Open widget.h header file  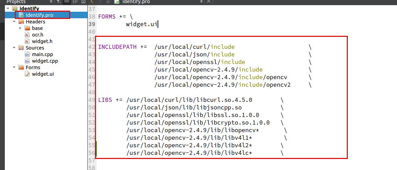[x=42, y=41]
